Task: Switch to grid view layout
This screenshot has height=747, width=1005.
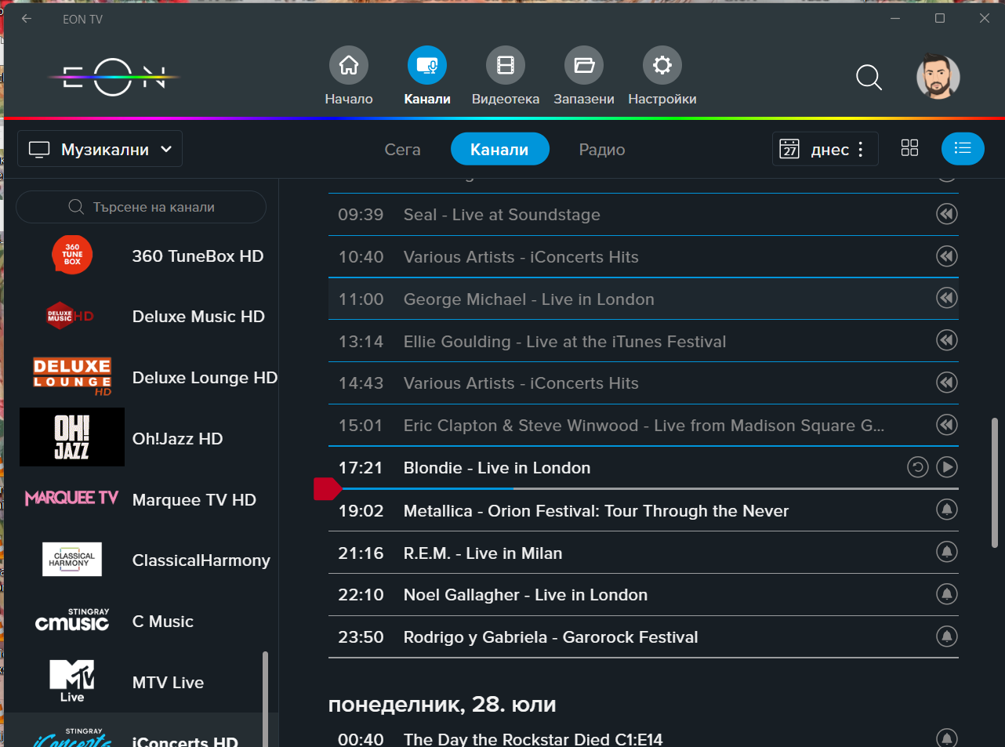Action: coord(909,148)
